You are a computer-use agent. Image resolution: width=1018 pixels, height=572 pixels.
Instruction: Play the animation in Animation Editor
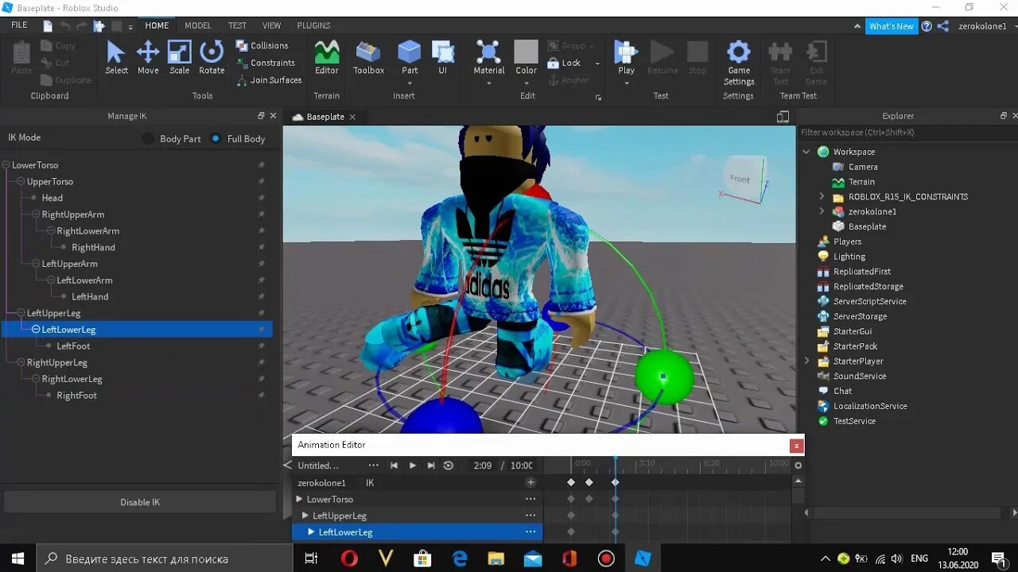(412, 466)
